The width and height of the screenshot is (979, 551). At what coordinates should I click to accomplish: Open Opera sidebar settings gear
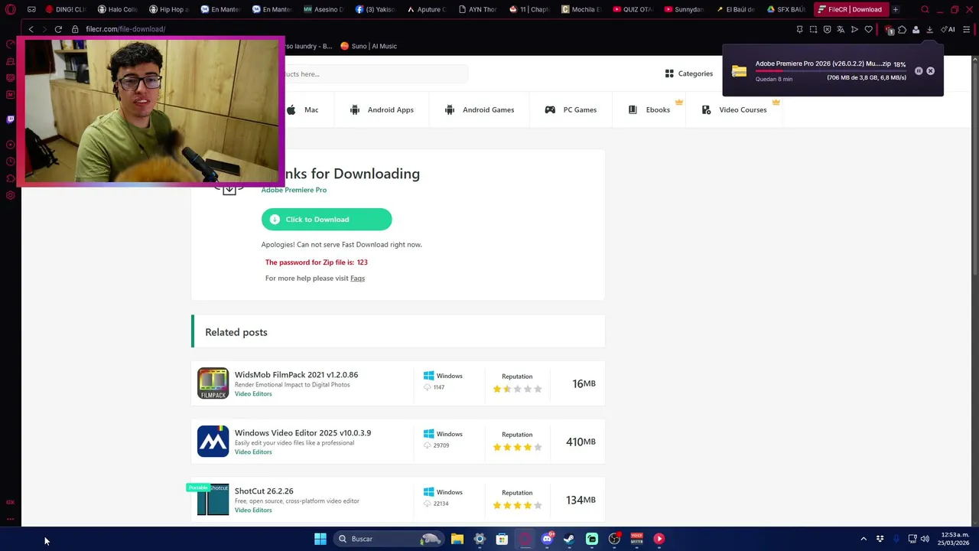[10, 195]
